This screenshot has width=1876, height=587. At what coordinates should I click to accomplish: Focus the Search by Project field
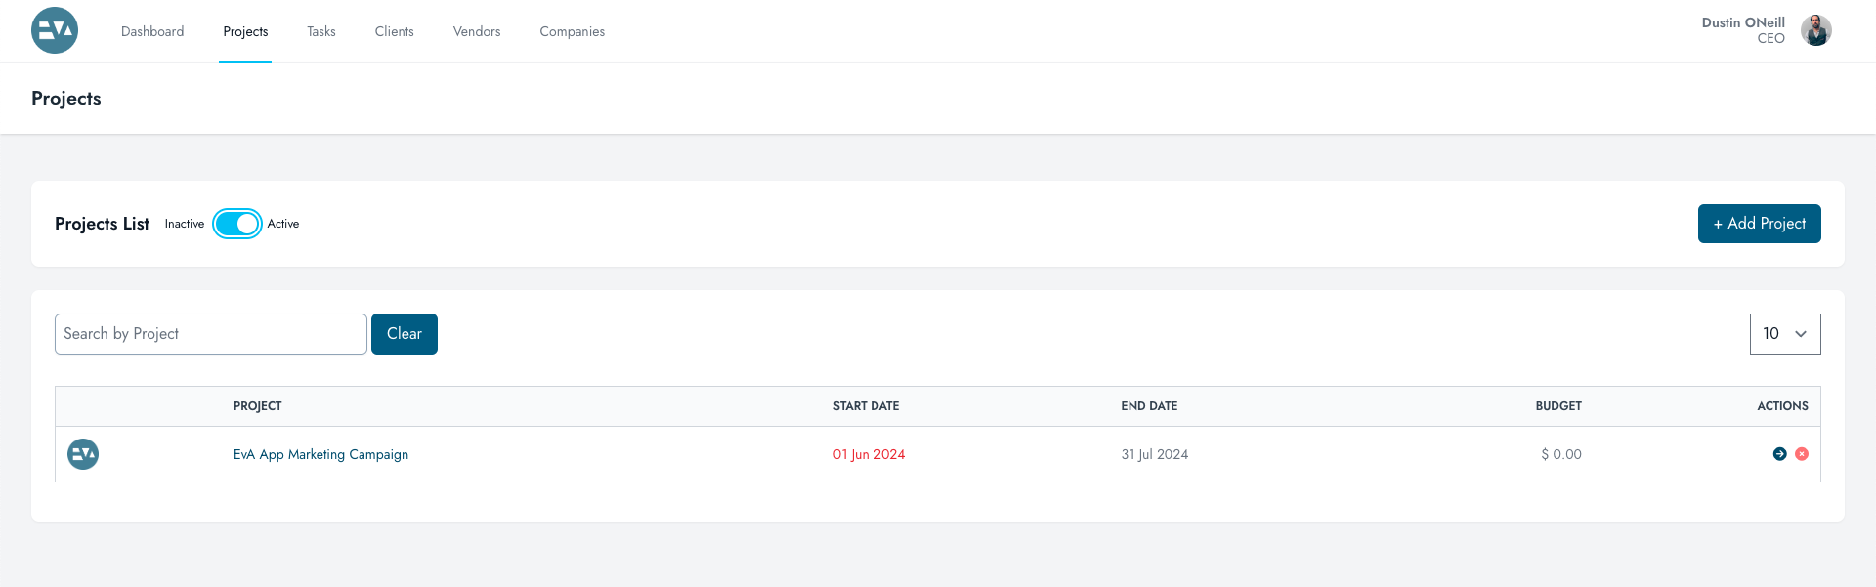pyautogui.click(x=211, y=334)
